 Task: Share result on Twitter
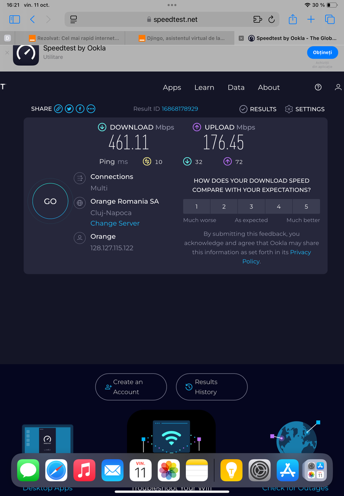click(69, 109)
